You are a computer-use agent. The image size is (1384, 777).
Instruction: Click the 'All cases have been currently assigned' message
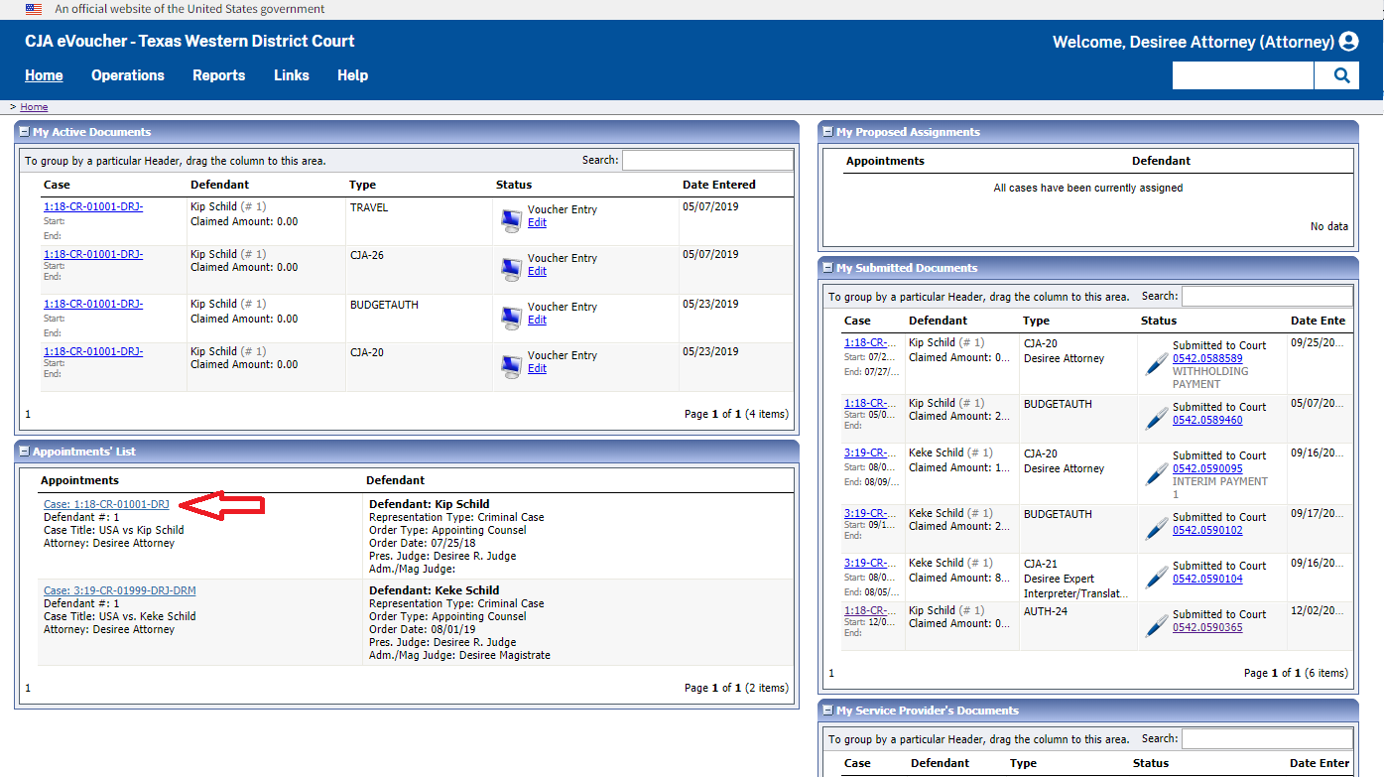coord(1088,188)
